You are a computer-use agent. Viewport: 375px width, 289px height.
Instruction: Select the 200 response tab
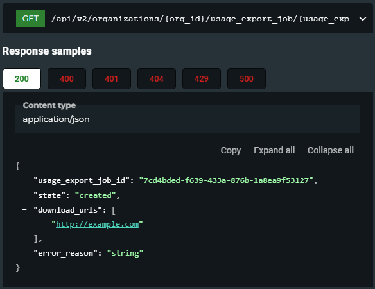tap(22, 79)
